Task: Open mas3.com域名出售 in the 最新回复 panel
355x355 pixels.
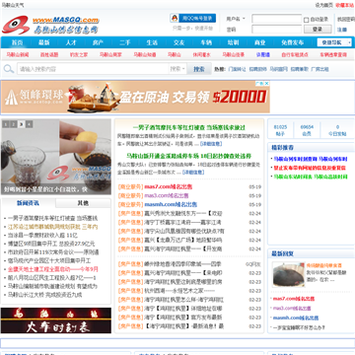Action: click(292, 309)
